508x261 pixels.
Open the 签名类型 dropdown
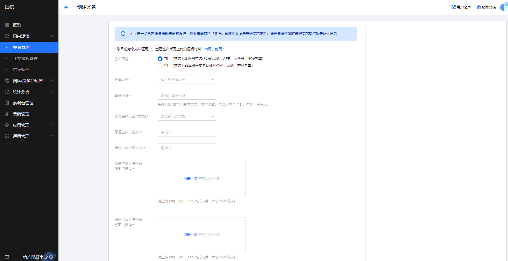(187, 79)
